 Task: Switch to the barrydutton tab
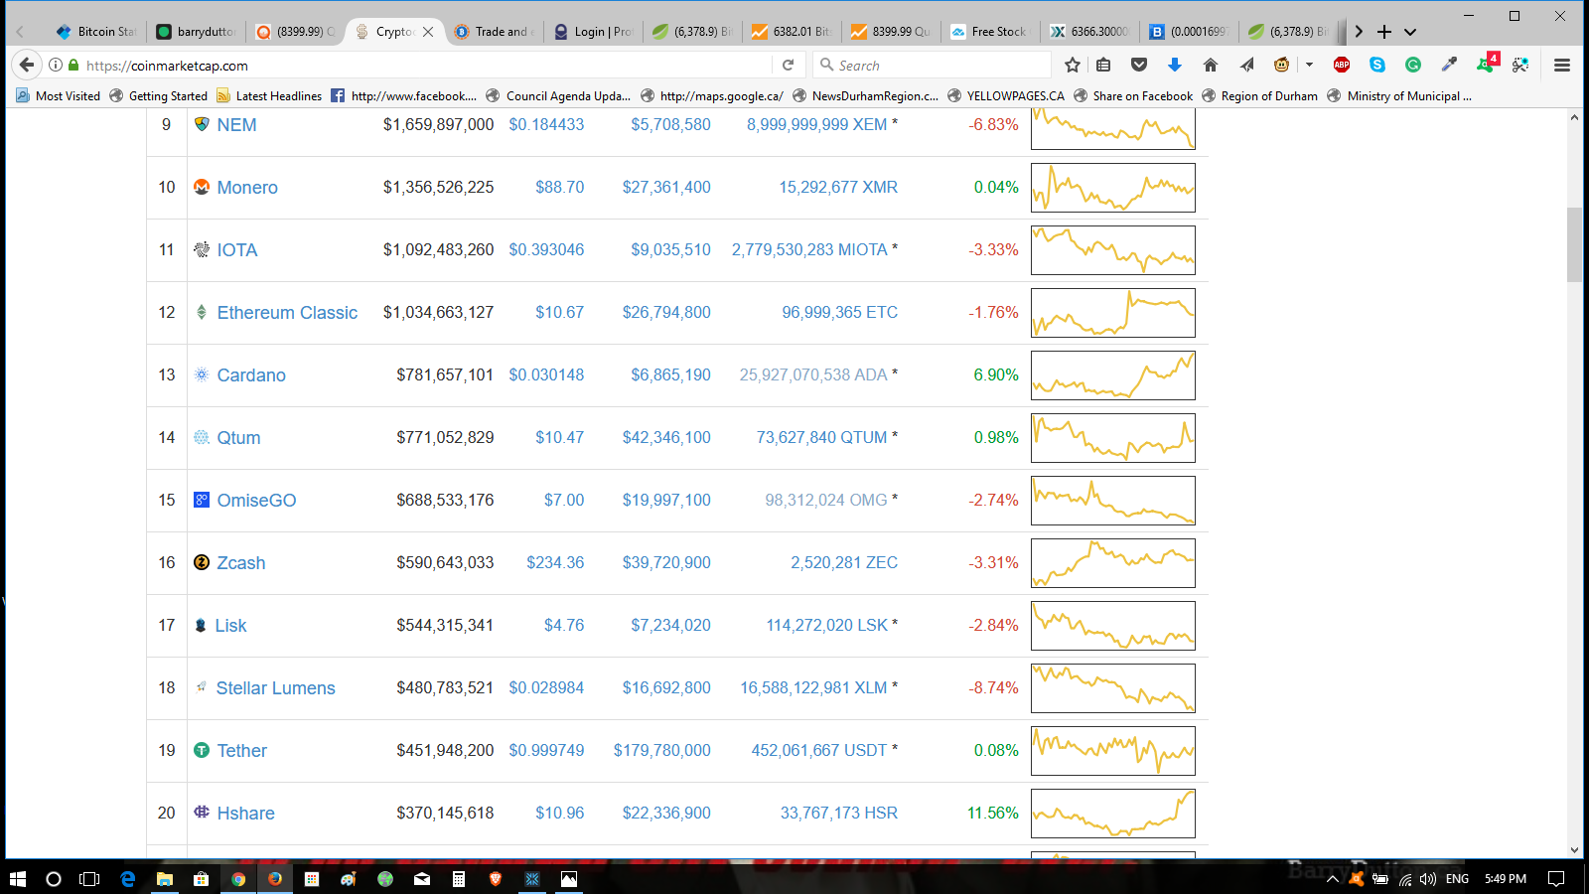pos(196,32)
